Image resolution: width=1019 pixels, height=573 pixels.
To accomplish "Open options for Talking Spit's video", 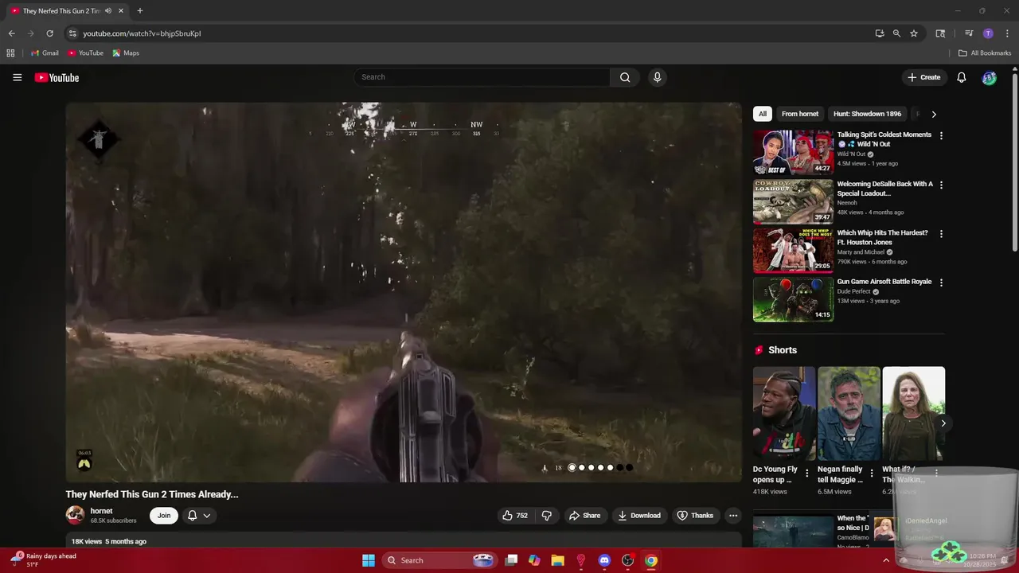I will click(941, 136).
